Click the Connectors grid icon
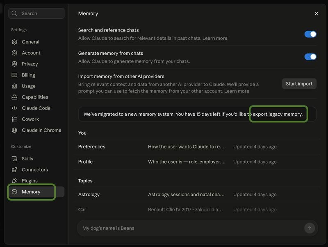The height and width of the screenshot is (247, 328). click(x=14, y=170)
